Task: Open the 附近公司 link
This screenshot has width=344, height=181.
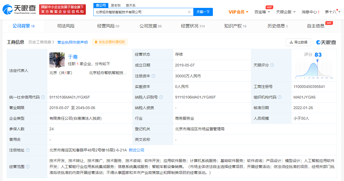Action: coord(137,150)
